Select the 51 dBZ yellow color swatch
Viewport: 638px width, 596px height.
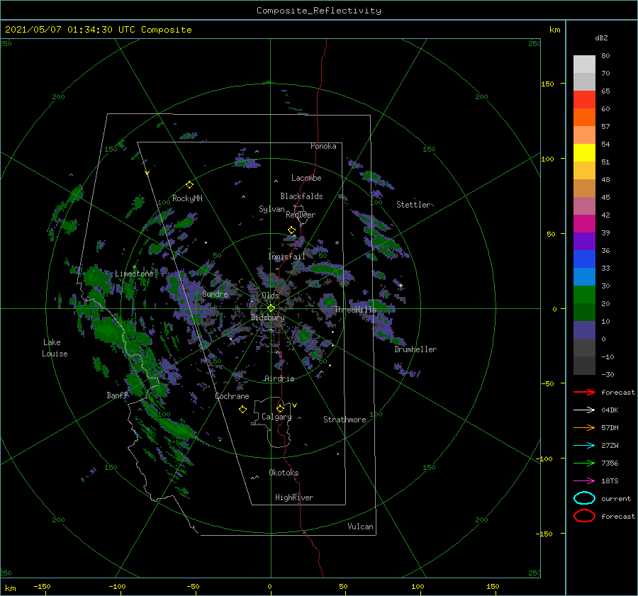click(x=584, y=152)
